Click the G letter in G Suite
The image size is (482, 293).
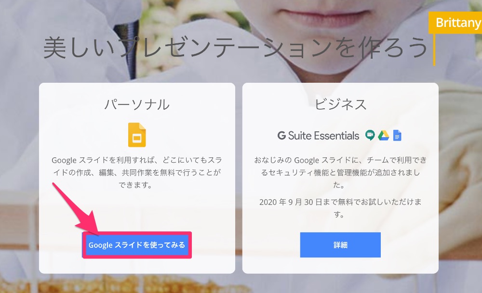tap(281, 136)
